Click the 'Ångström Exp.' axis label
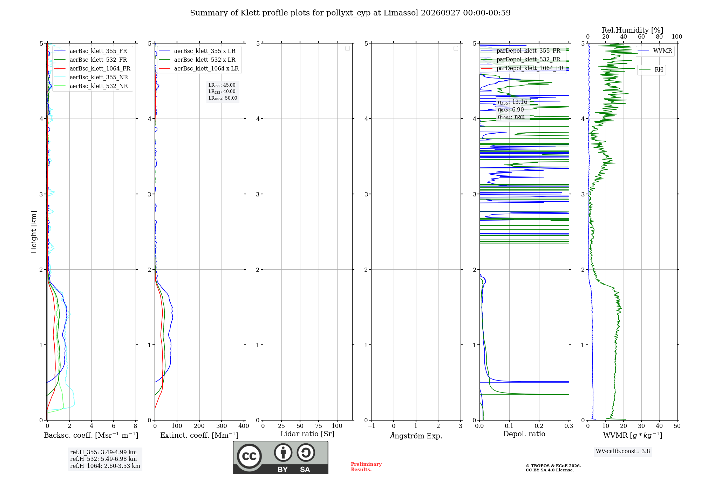The image size is (701, 477). tap(416, 436)
